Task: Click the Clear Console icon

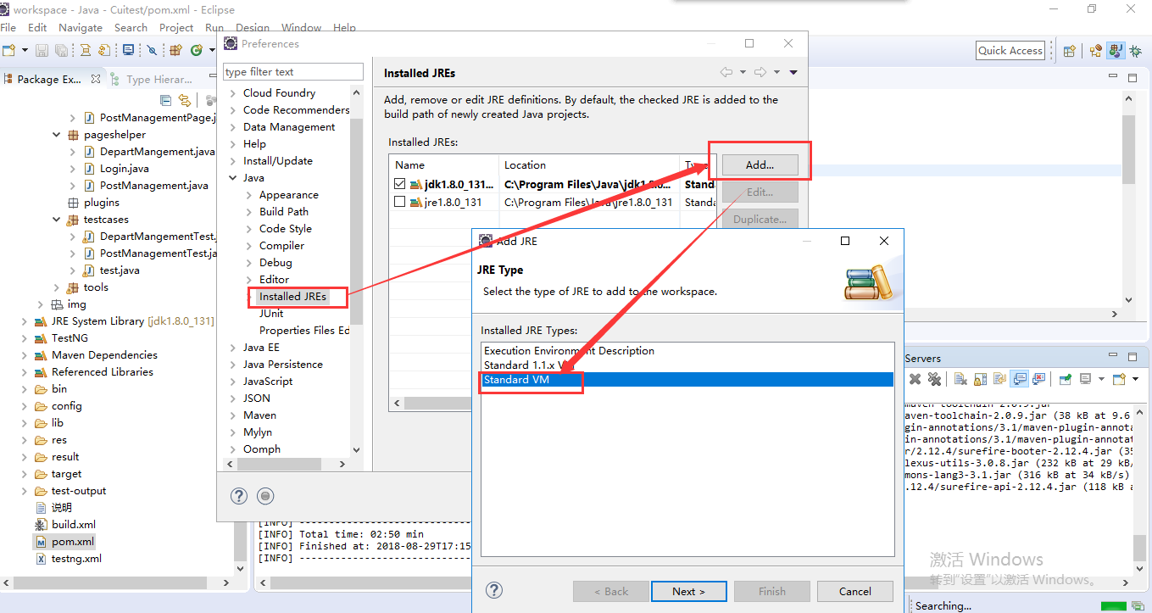Action: pos(961,379)
